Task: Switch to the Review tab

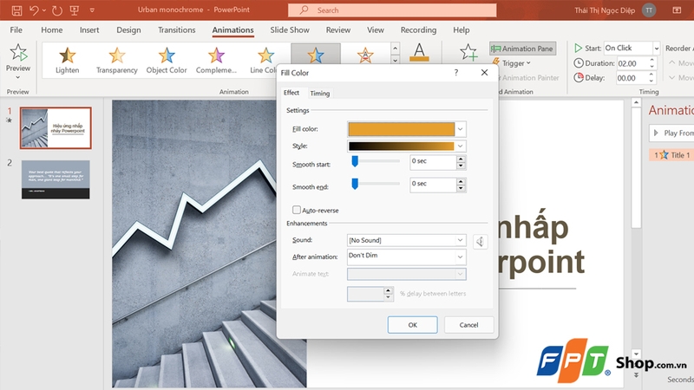Action: (x=338, y=29)
